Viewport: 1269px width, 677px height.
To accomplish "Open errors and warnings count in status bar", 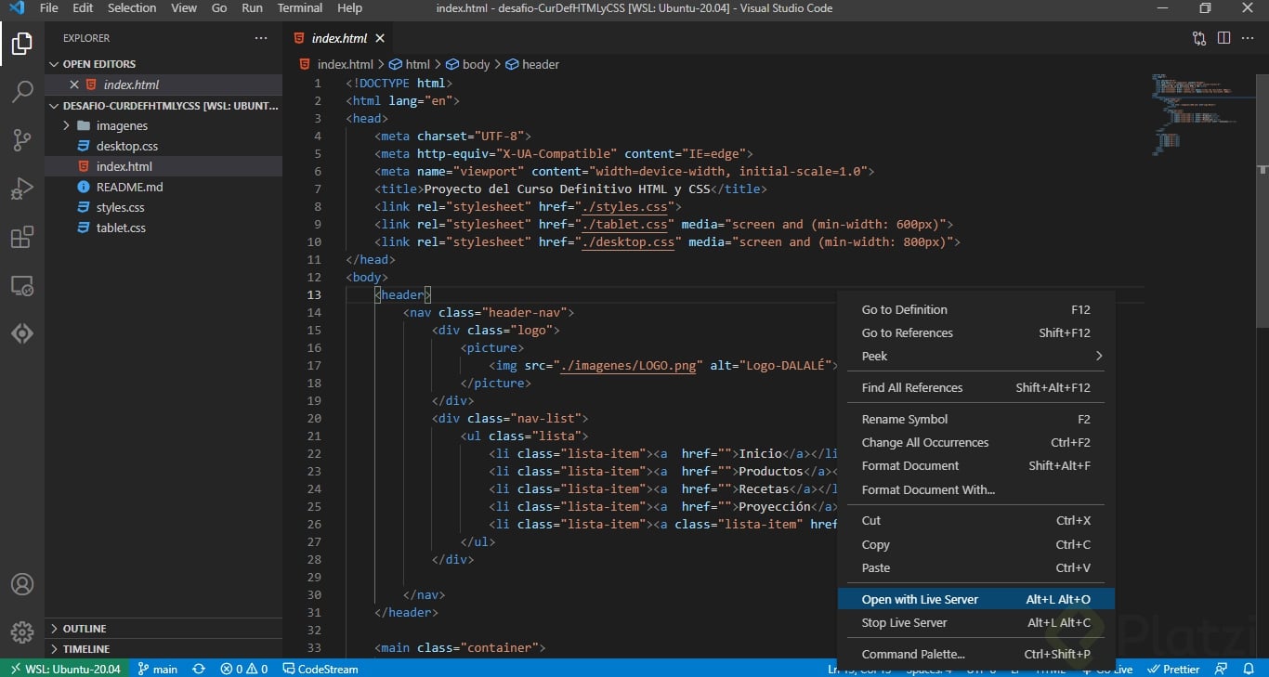I will click(244, 669).
